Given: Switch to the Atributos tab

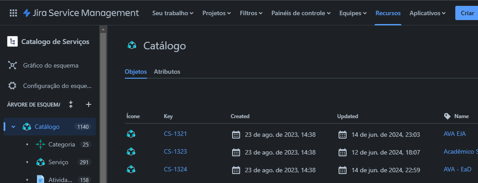Looking at the screenshot, I should tap(167, 72).
